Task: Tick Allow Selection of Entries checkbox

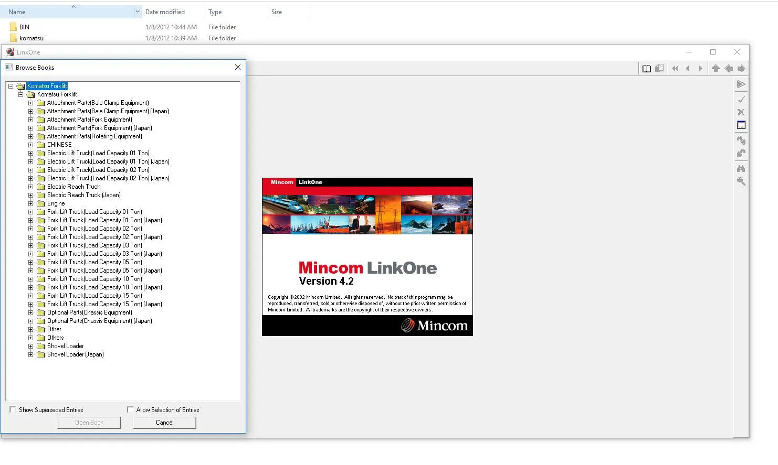Action: click(x=130, y=410)
